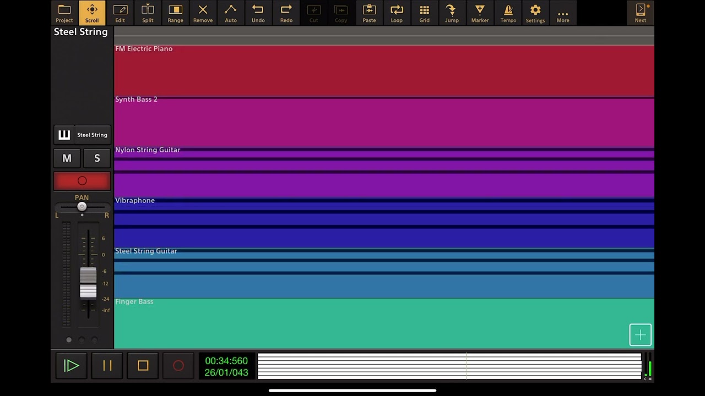Start recording in the transport bar
This screenshot has height=396, width=705.
click(178, 366)
